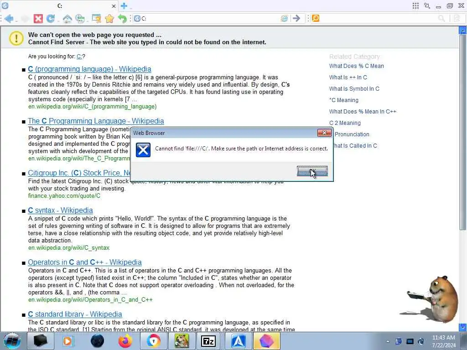467x350 pixels.
Task: Click the vertical scrollbar thumb on the page
Action: [462, 132]
